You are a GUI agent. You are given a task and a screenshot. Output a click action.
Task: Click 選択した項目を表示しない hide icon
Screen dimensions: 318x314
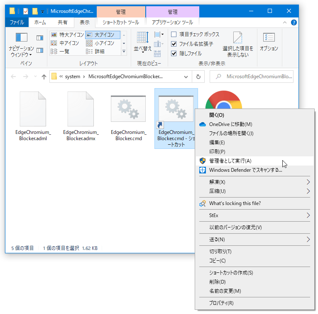pos(238,45)
